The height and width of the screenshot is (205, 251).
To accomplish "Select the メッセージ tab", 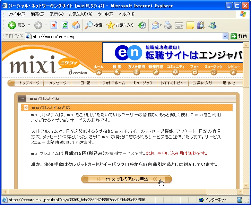I will click(58, 83).
